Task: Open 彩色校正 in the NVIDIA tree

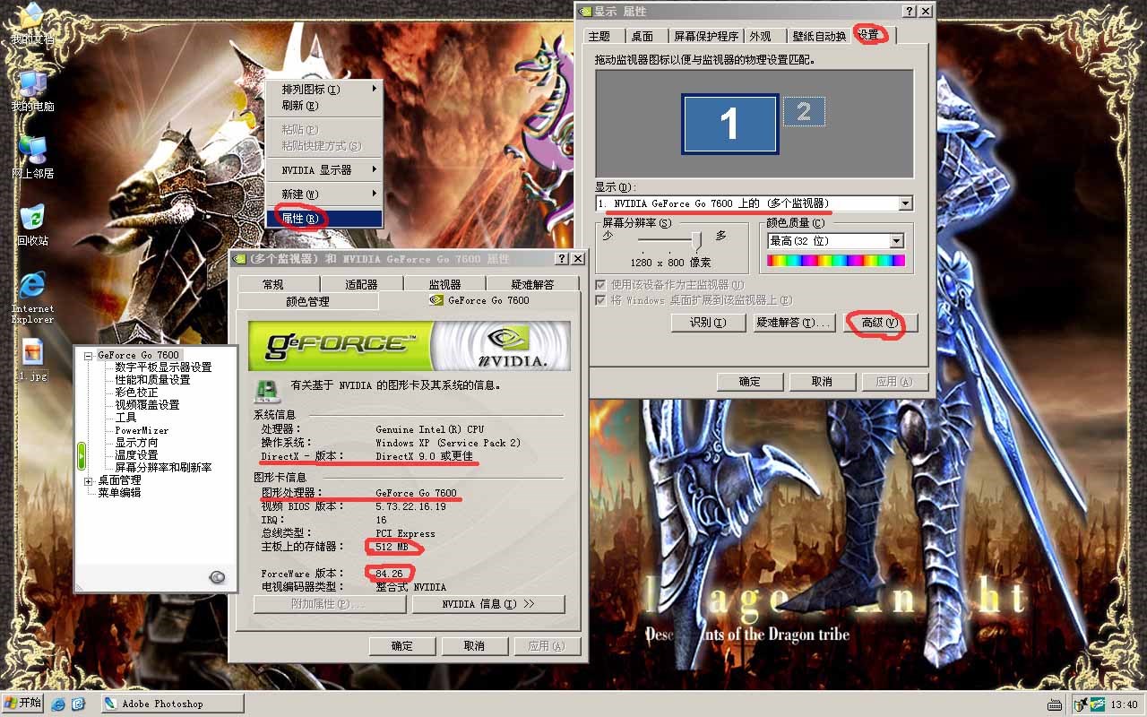Action: coord(136,393)
